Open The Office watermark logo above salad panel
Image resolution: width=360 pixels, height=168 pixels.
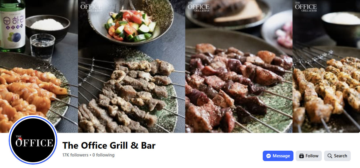tap(91, 6)
